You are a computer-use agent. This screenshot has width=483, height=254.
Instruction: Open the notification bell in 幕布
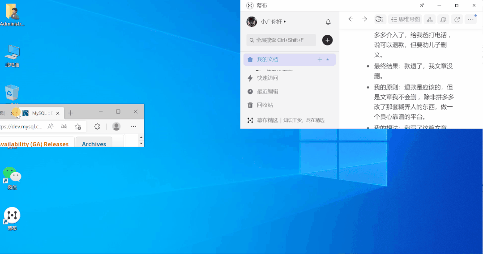(328, 21)
